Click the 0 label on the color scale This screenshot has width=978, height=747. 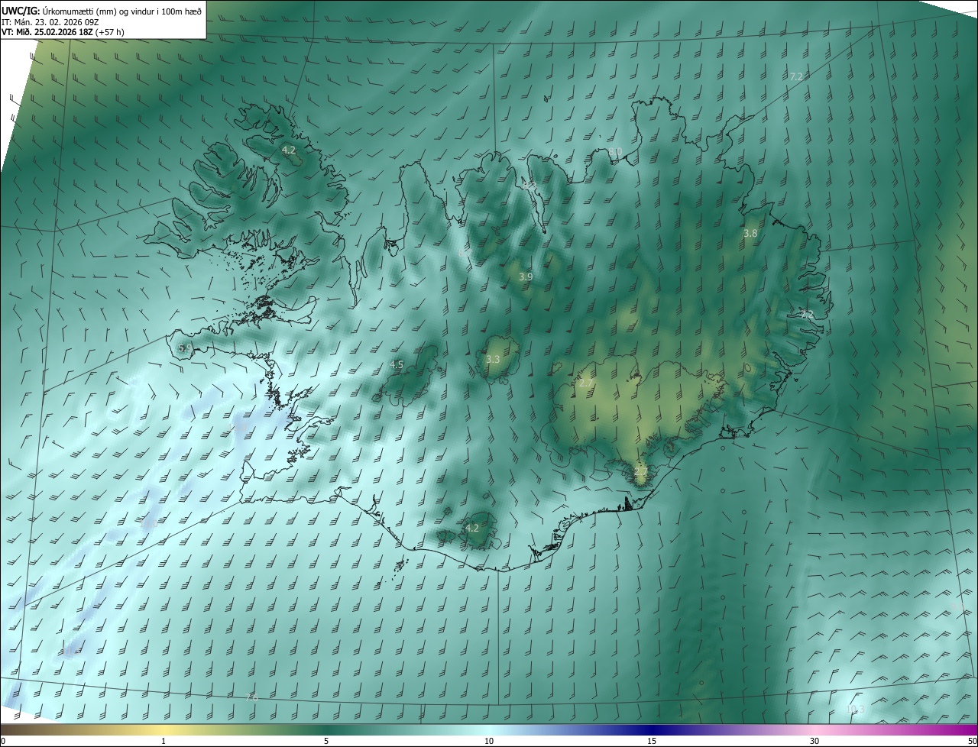2,741
